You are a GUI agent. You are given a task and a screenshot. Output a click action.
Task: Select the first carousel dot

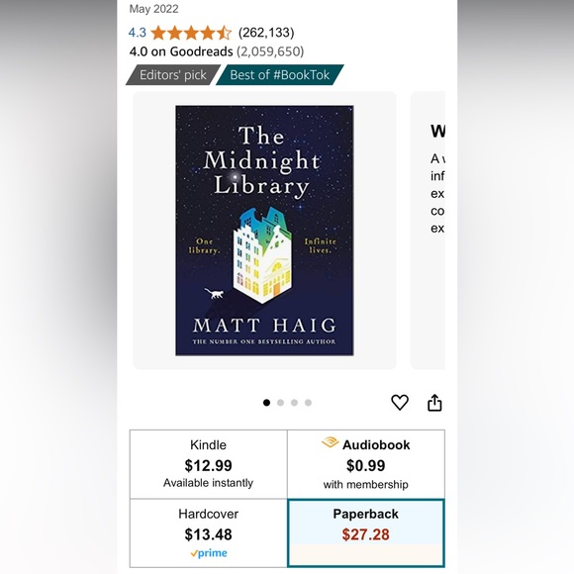[x=266, y=403]
